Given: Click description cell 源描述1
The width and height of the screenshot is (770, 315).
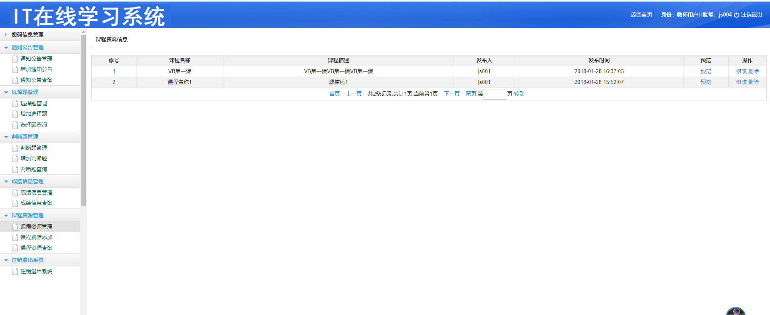Looking at the screenshot, I should 339,82.
